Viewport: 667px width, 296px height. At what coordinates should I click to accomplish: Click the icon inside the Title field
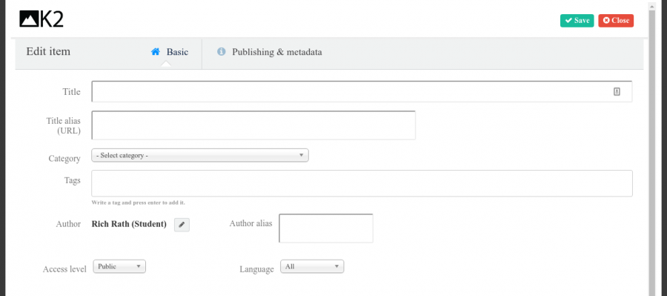tap(617, 91)
